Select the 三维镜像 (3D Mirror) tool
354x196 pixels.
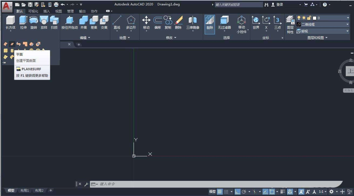pos(193,23)
